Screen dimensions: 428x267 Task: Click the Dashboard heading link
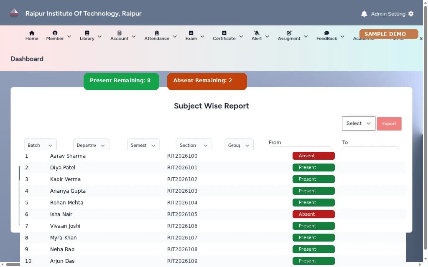pyautogui.click(x=27, y=59)
